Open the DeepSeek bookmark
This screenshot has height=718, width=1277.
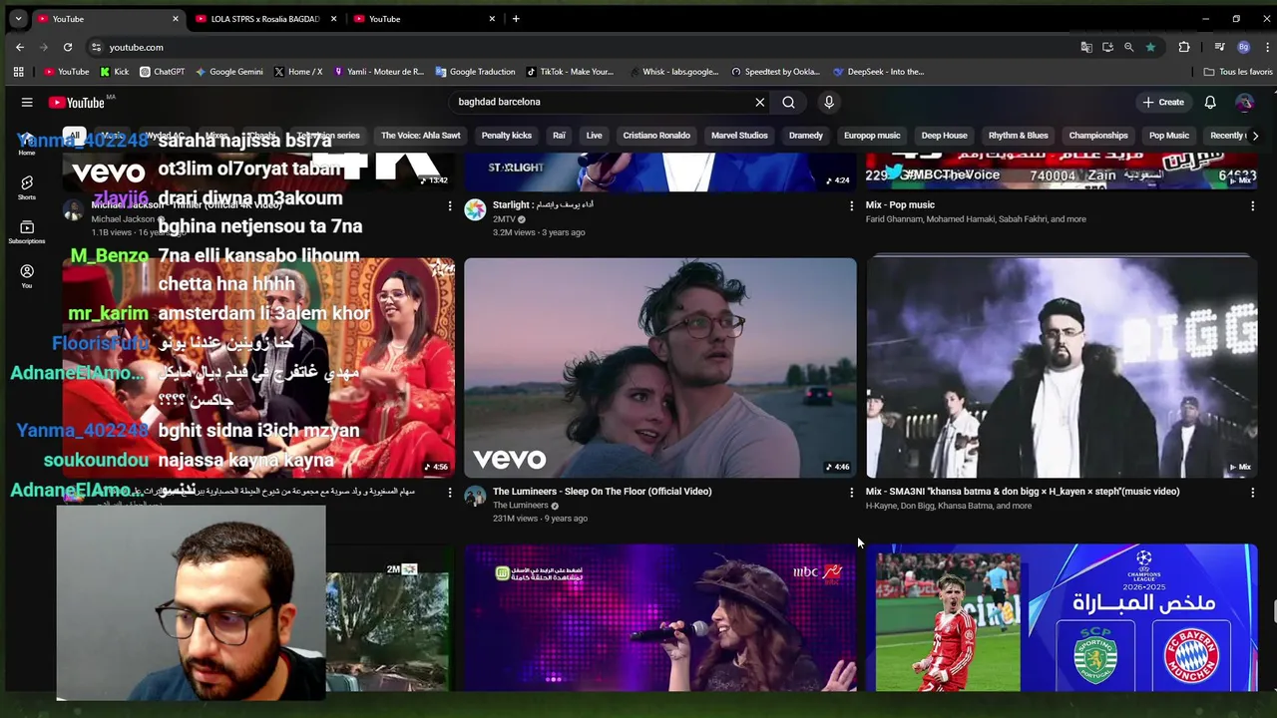pyautogui.click(x=879, y=72)
